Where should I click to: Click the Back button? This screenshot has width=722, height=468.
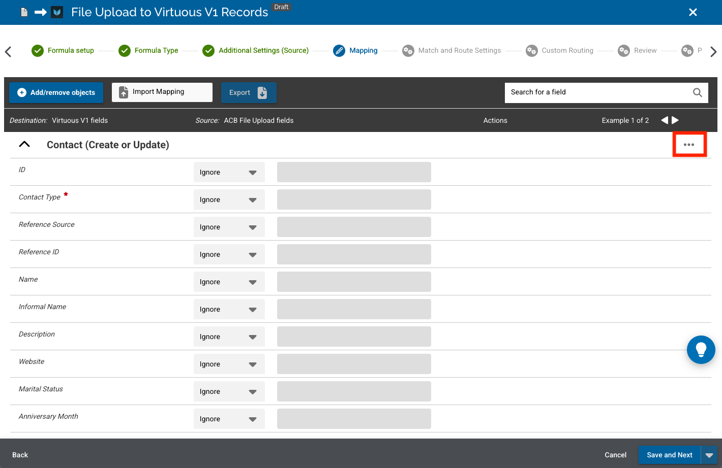coord(20,455)
